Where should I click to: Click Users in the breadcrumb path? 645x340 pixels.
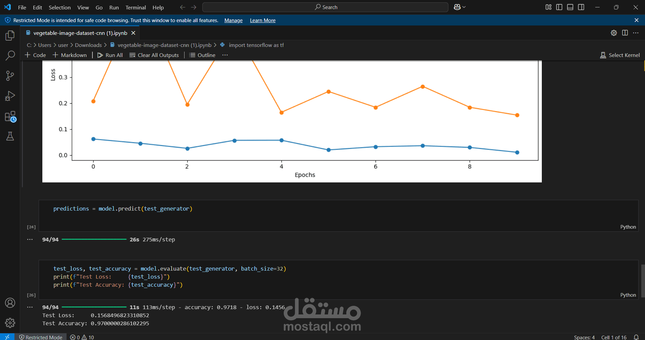point(45,45)
